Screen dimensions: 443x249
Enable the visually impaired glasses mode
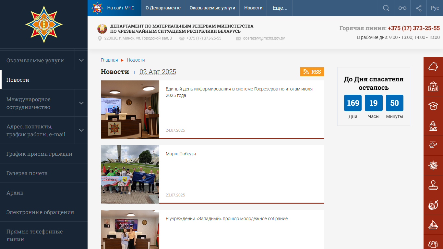(402, 8)
